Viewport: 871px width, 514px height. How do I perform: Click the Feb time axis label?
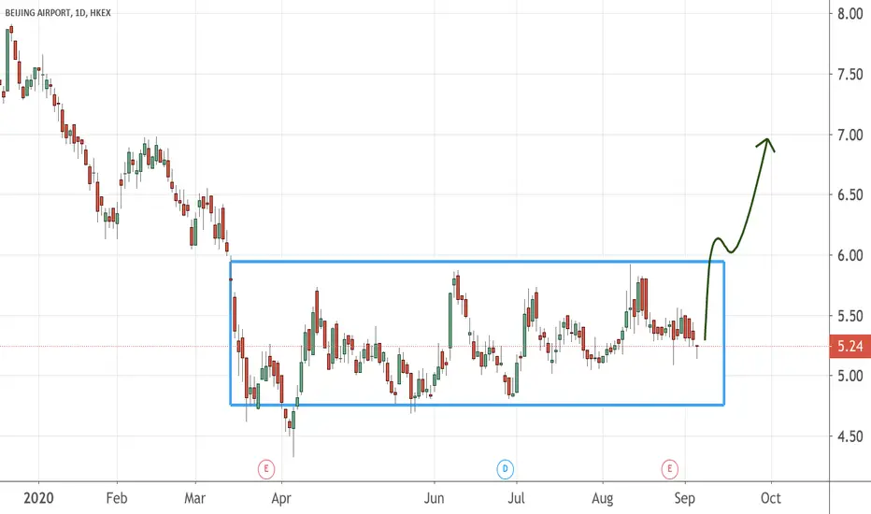click(x=117, y=498)
